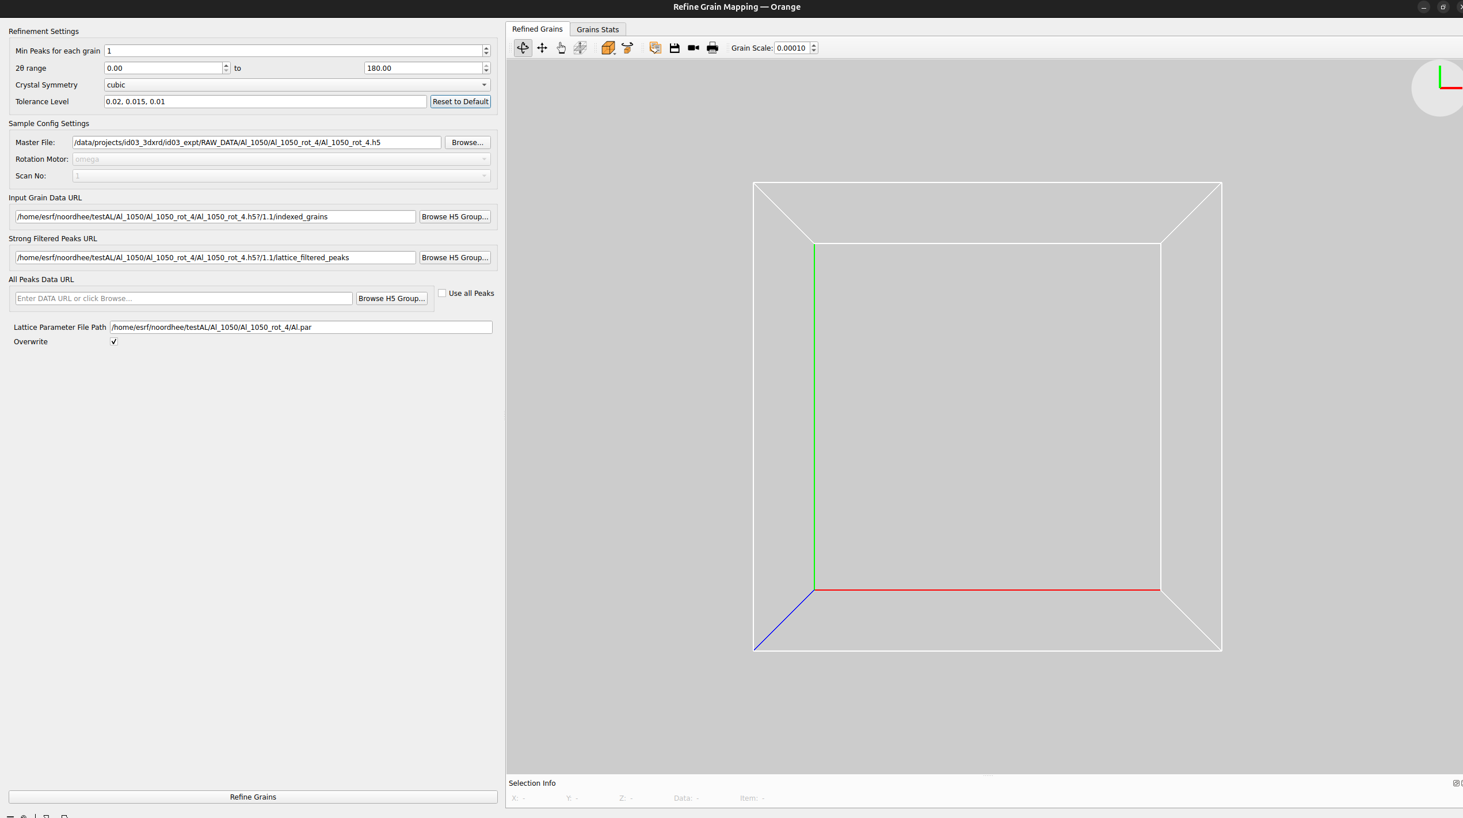Browse H5 Group for Strong Filtered Peaks
Viewport: 1463px width, 818px height.
tap(455, 257)
